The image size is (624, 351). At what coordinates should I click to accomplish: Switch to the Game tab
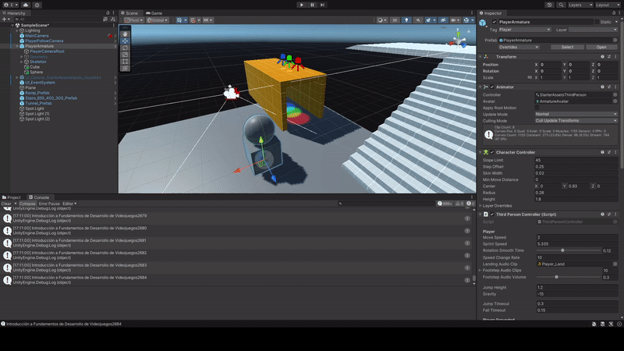pyautogui.click(x=154, y=13)
